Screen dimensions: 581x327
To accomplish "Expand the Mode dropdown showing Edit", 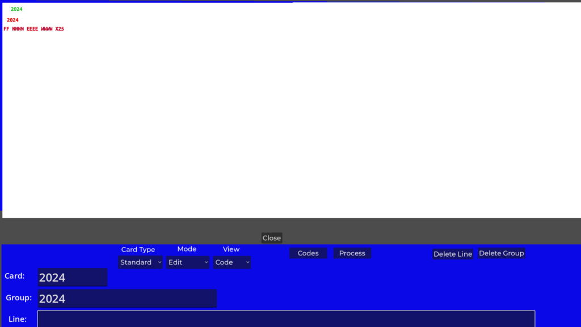I will (188, 262).
